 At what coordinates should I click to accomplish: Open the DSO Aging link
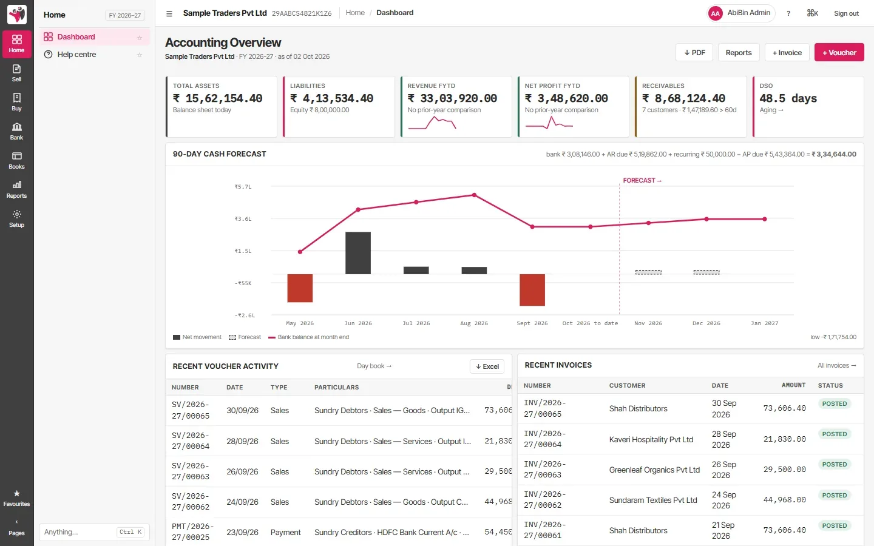(x=771, y=110)
